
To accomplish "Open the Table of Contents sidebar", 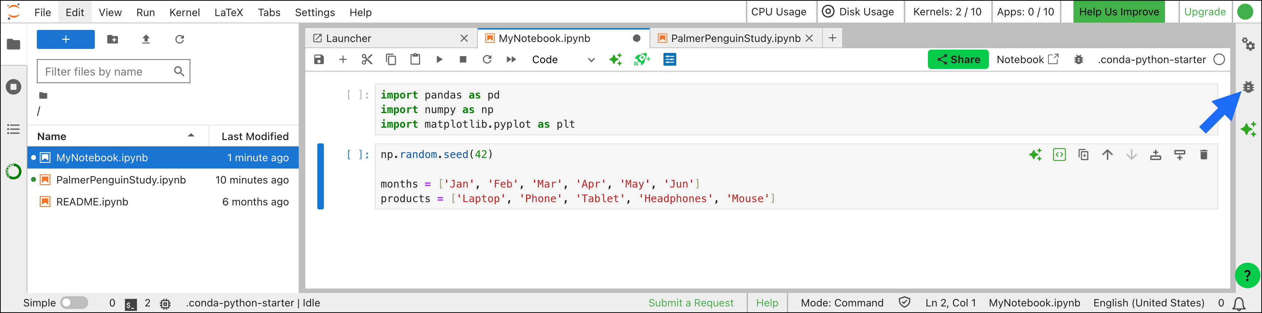I will click(x=13, y=129).
